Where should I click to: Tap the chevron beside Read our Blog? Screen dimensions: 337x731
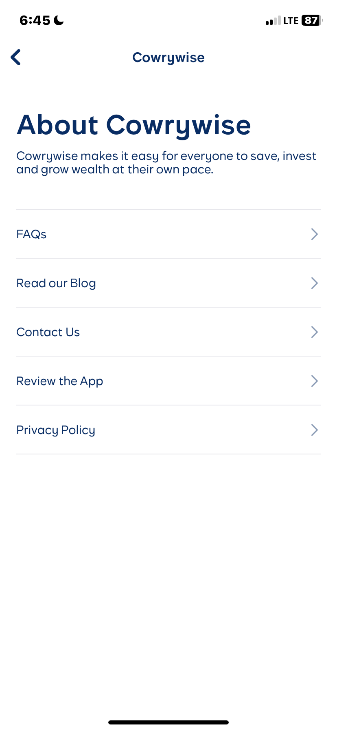[x=314, y=283]
